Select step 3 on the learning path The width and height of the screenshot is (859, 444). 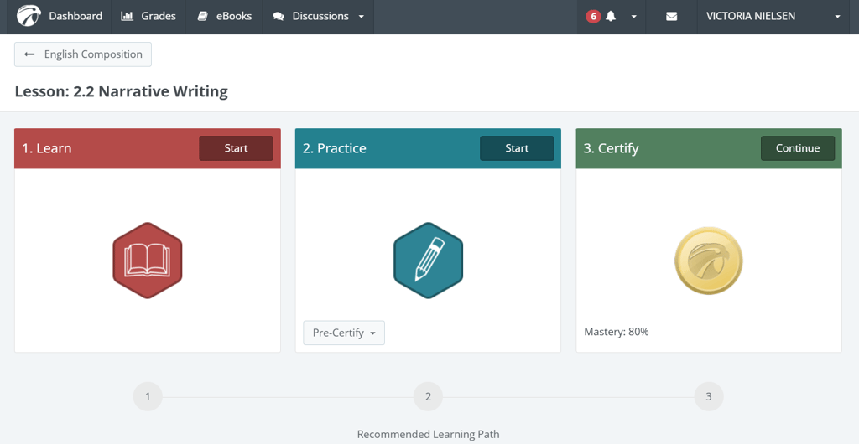pos(708,396)
